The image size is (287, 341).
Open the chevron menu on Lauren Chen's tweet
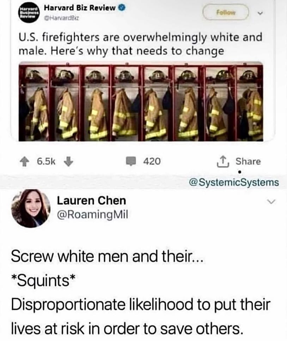(271, 202)
